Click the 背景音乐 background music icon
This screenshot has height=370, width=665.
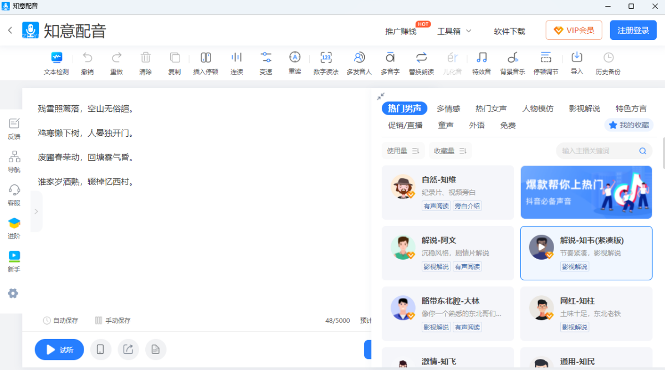pyautogui.click(x=513, y=58)
